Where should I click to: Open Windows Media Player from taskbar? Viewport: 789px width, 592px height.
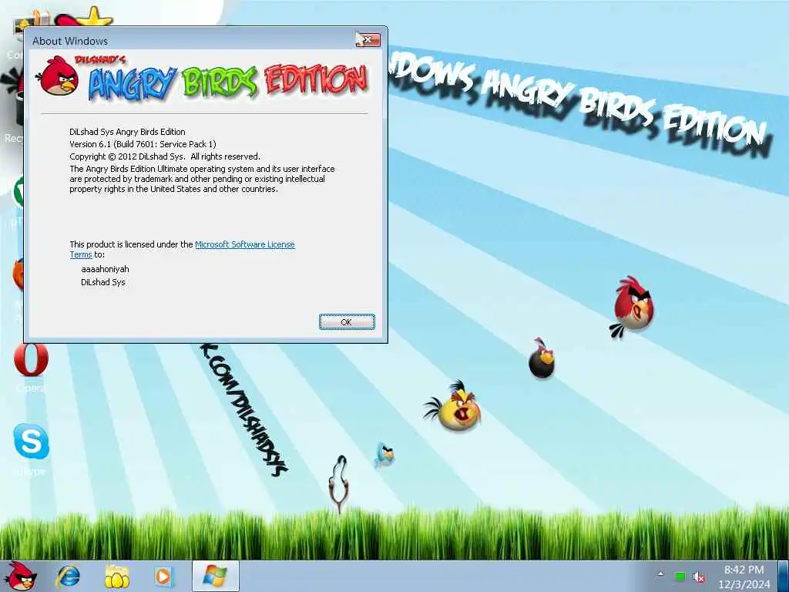coord(163,577)
